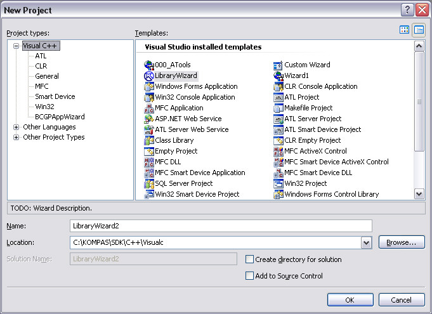The height and width of the screenshot is (314, 432).
Task: Choose the 000_ATools template icon
Action: point(149,65)
